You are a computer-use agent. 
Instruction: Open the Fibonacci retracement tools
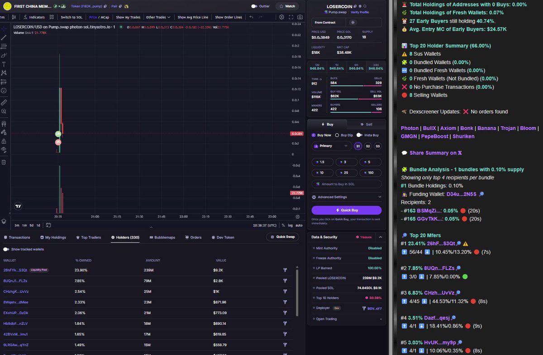[4, 46]
